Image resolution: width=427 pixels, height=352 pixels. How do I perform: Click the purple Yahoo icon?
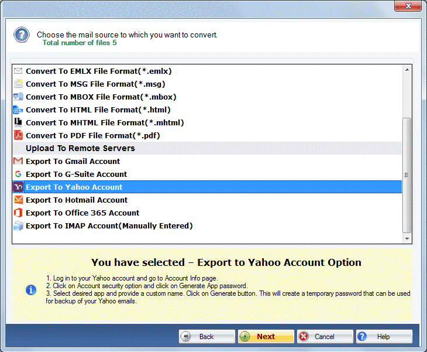(x=18, y=187)
